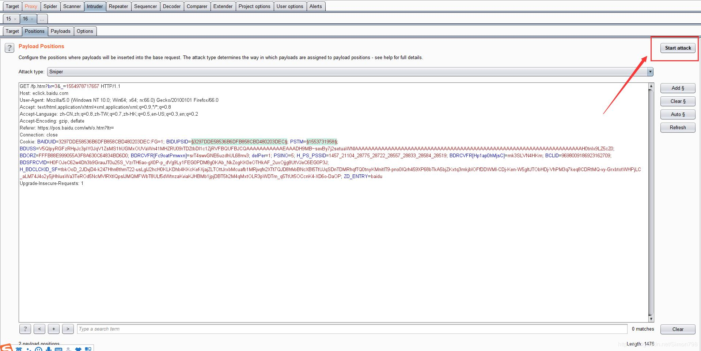This screenshot has height=351, width=701.
Task: Click the 'Length: 1476' status text
Action: coord(640,344)
